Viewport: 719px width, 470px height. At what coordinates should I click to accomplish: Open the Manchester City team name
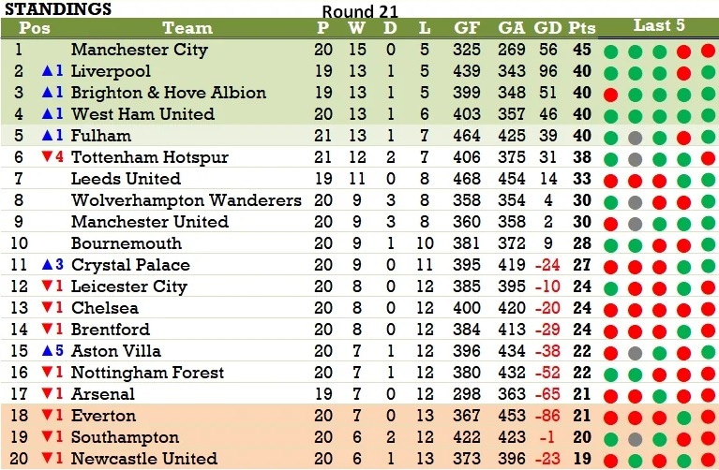tap(140, 50)
